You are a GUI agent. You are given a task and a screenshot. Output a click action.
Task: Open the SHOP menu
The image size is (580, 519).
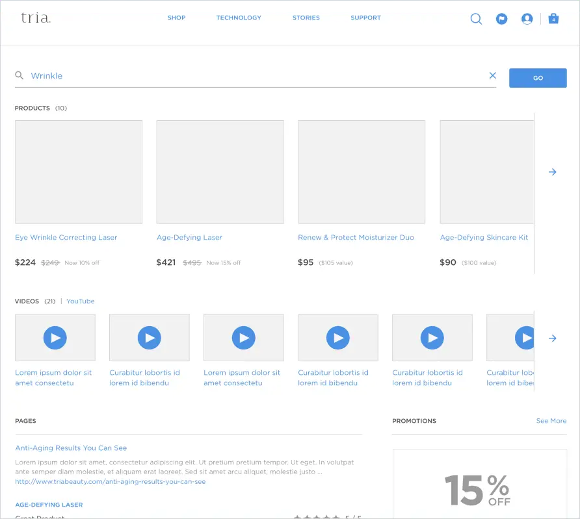176,18
